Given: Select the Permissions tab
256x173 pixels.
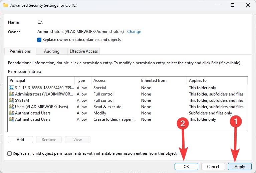Looking at the screenshot, I should 20,51.
